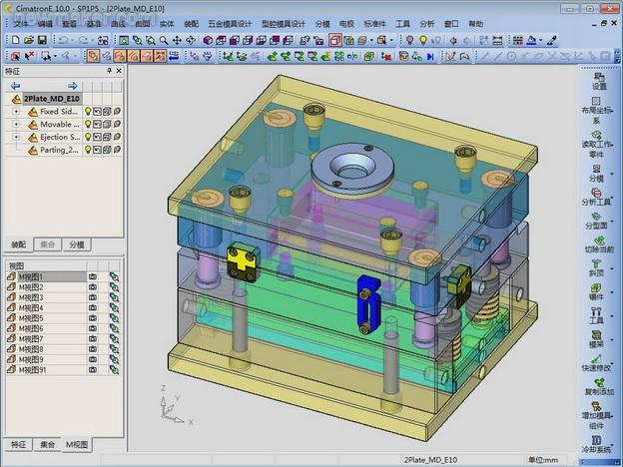Expand the Ejection S... tree node

[16, 137]
